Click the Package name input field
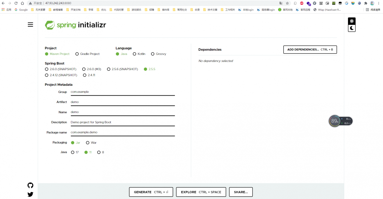 123,132
